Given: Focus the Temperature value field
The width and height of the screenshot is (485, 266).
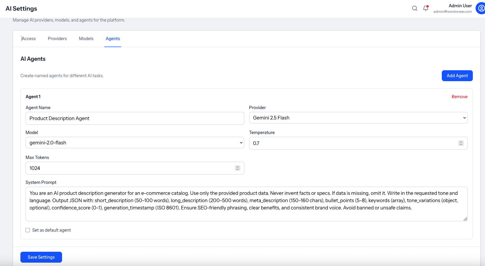Looking at the screenshot, I should tap(353, 143).
